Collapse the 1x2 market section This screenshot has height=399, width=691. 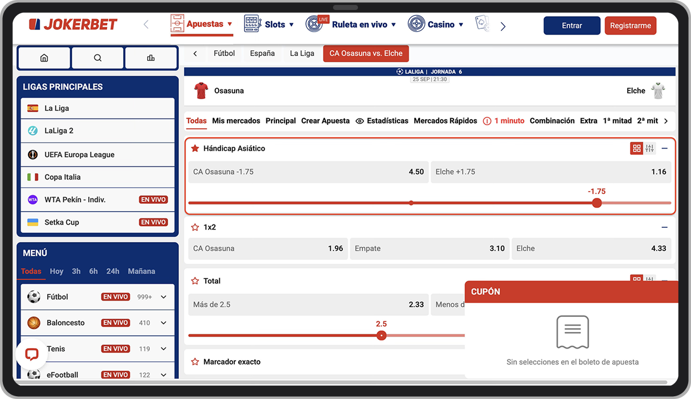tap(664, 227)
